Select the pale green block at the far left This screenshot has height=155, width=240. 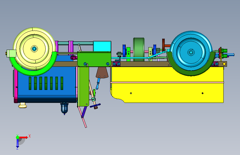pyautogui.click(x=11, y=54)
